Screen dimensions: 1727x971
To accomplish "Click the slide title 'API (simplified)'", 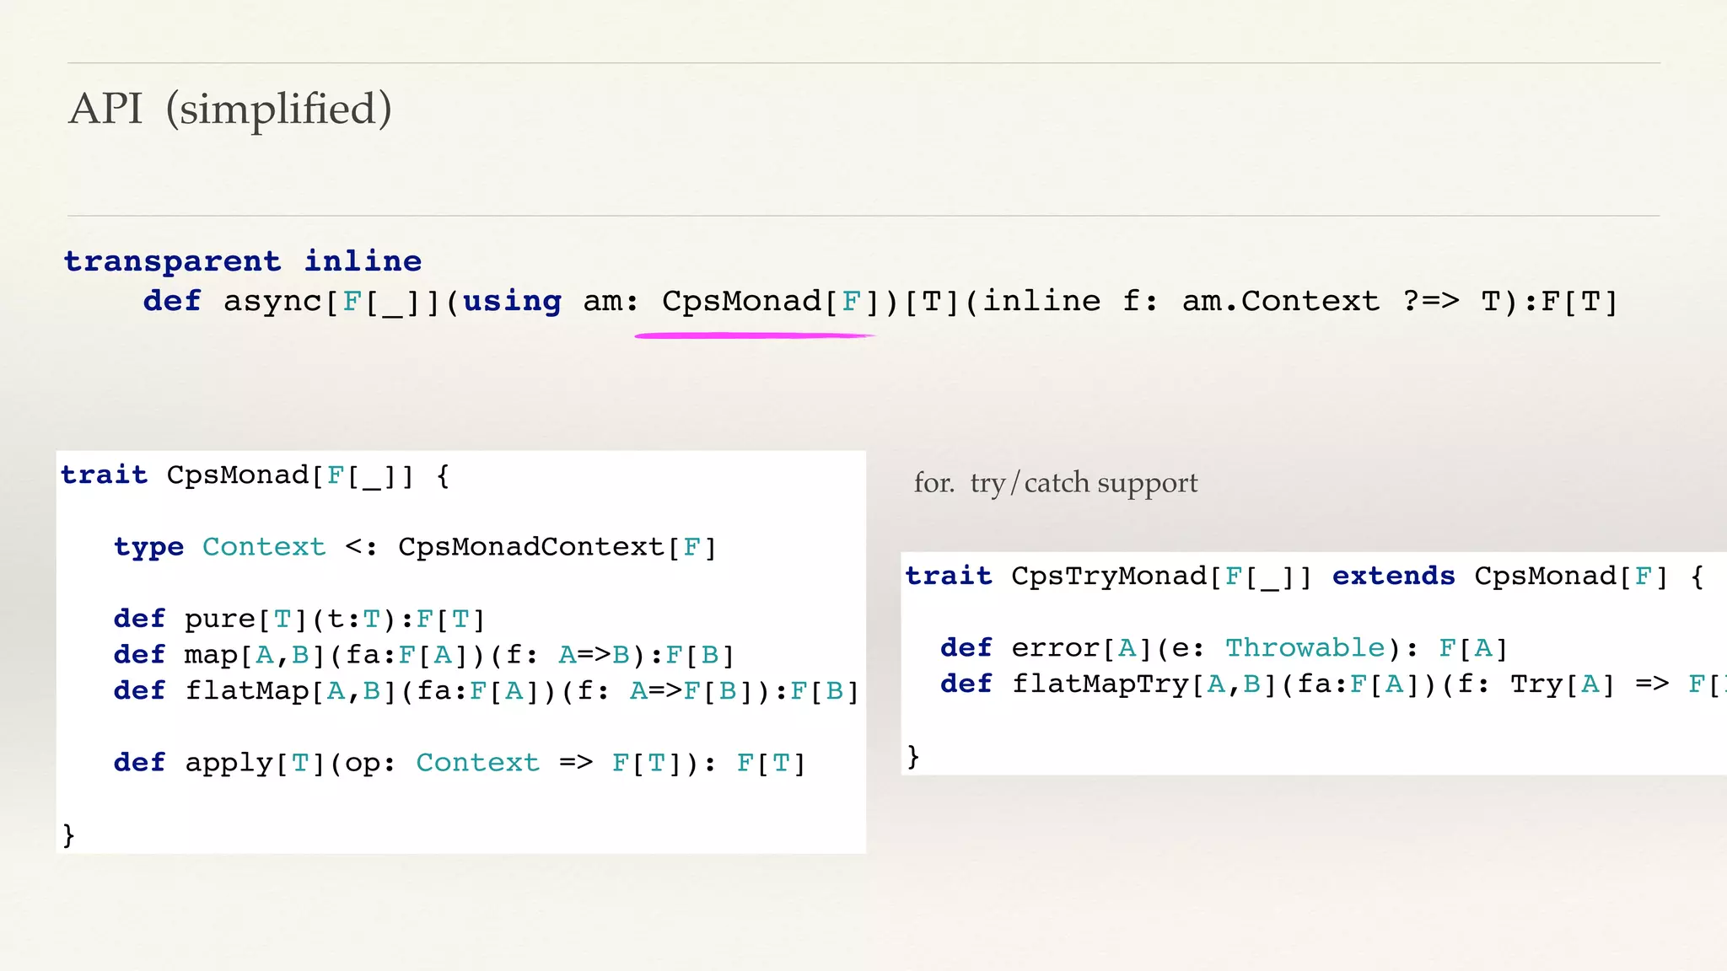I will tap(230, 110).
